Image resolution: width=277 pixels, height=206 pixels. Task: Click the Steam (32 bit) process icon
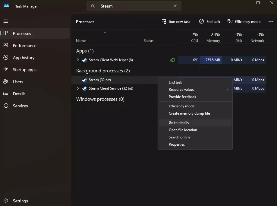point(84,80)
